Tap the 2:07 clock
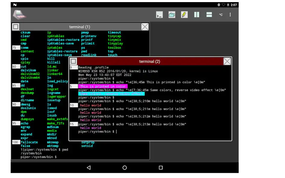Image resolution: width=285 pixels, height=178 pixels. coord(234,5)
